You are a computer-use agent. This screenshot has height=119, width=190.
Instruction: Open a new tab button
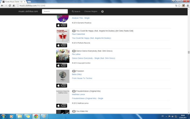coord(29,2)
